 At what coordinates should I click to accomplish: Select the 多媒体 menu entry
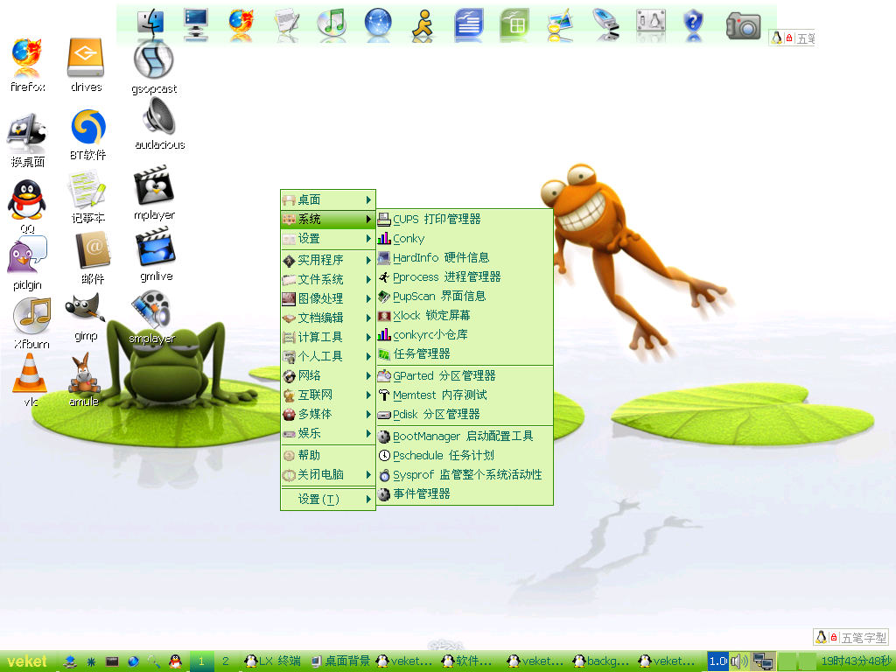pos(328,414)
